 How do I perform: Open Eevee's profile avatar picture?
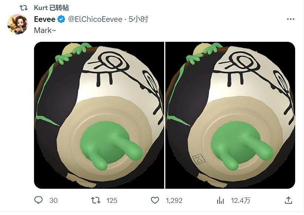pyautogui.click(x=17, y=24)
